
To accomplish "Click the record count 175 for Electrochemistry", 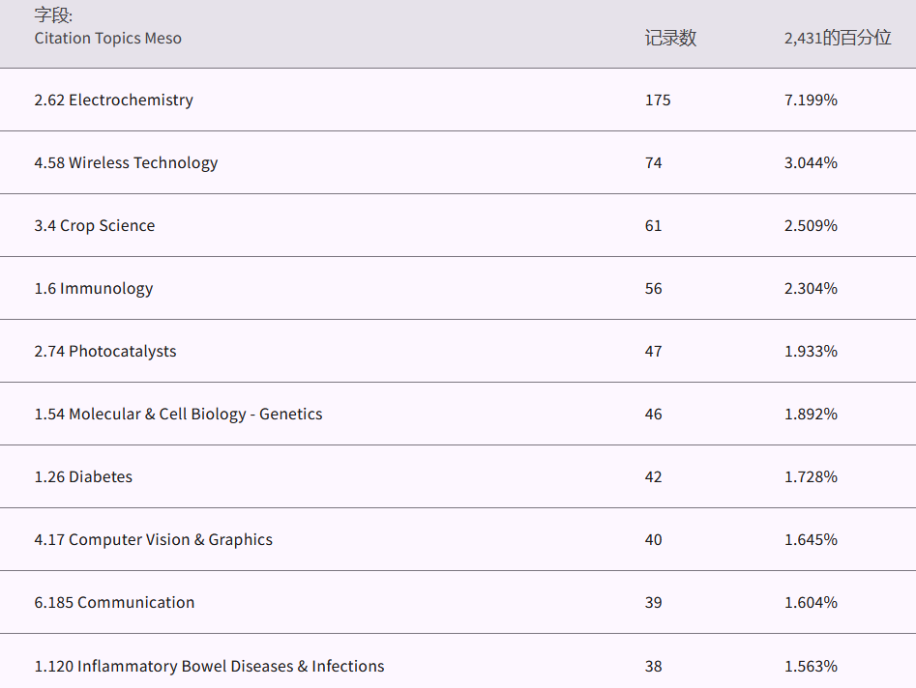I will (658, 100).
